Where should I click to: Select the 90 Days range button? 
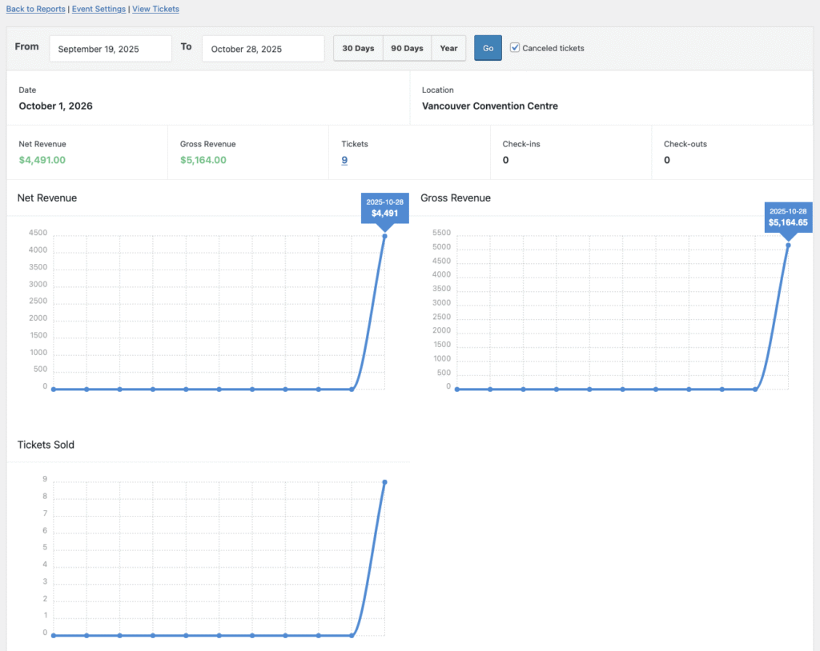click(407, 48)
